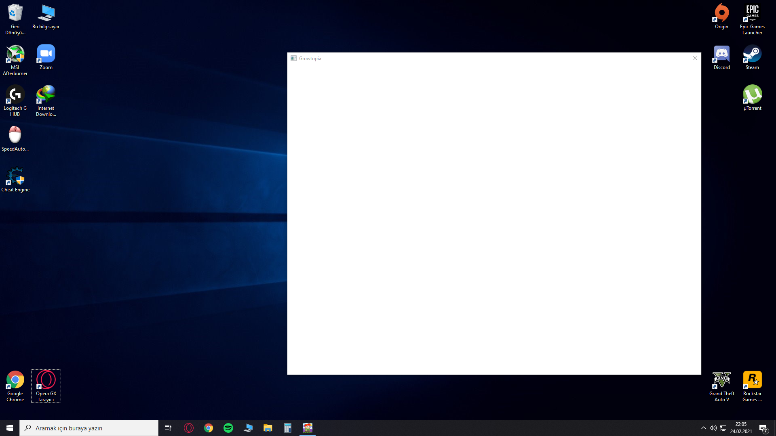Open the computer-icon app left of File Explorer in taskbar
Image resolution: width=776 pixels, height=436 pixels.
pyautogui.click(x=248, y=428)
